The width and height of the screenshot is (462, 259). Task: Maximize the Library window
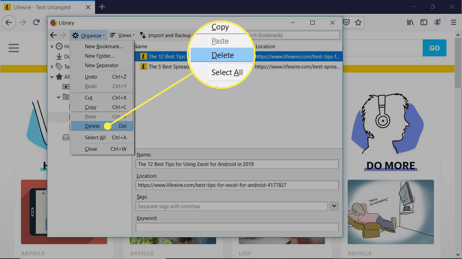(x=313, y=23)
